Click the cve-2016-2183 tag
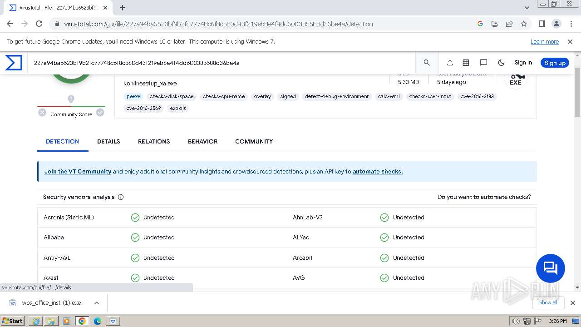The height and width of the screenshot is (327, 581). (x=477, y=96)
